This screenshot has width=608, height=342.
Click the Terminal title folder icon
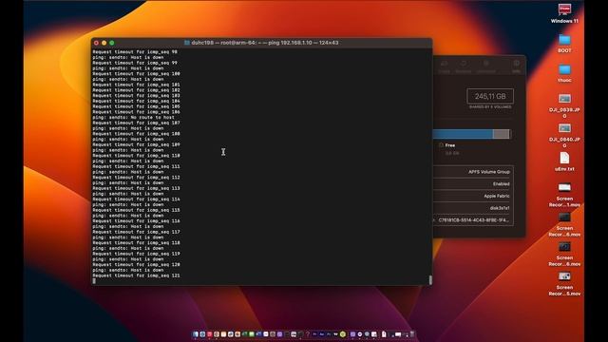186,43
